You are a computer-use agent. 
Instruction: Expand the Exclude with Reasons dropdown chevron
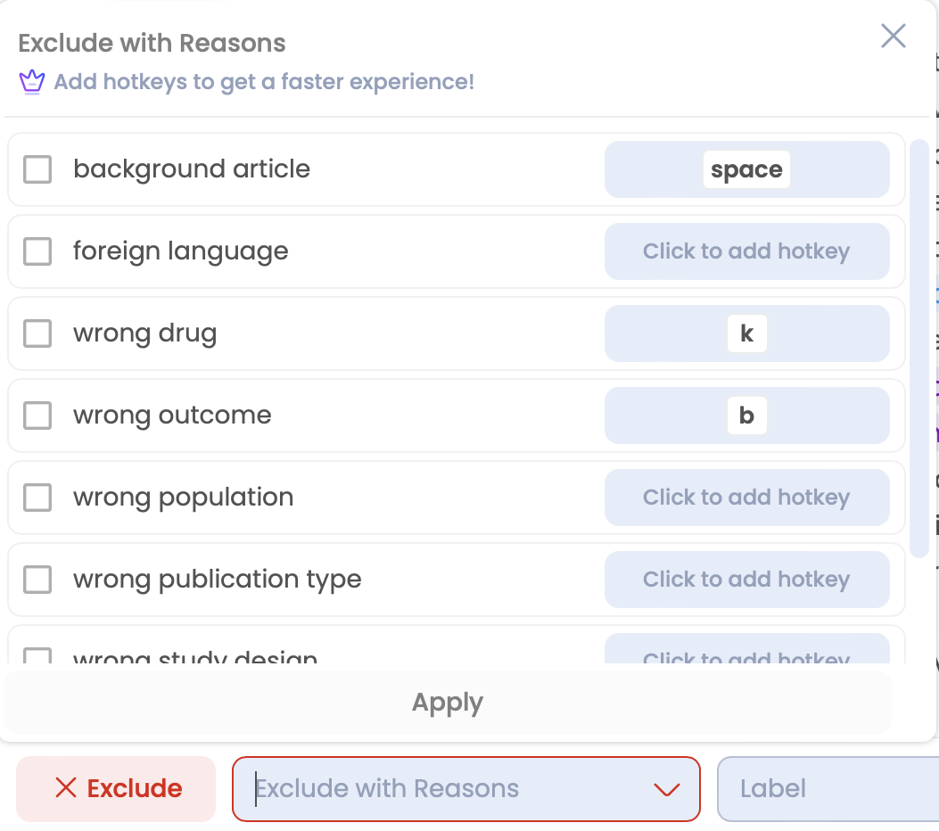pos(666,789)
